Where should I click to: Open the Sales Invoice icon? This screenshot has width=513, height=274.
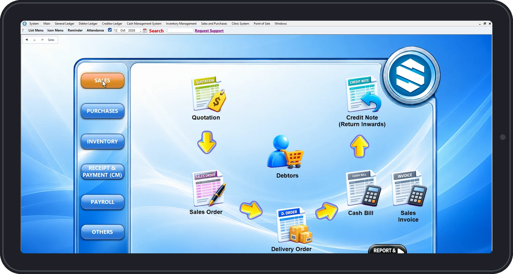pos(409,188)
